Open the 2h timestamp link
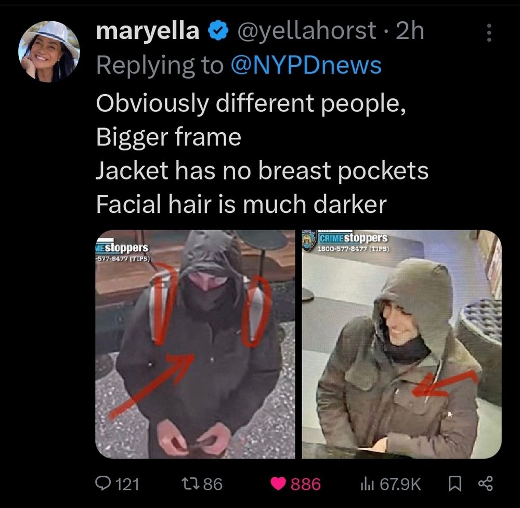The image size is (520, 508). pos(410,31)
